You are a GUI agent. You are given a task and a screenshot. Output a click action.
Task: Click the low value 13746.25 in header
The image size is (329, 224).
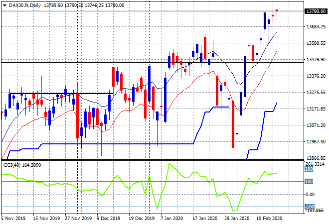pyautogui.click(x=94, y=5)
